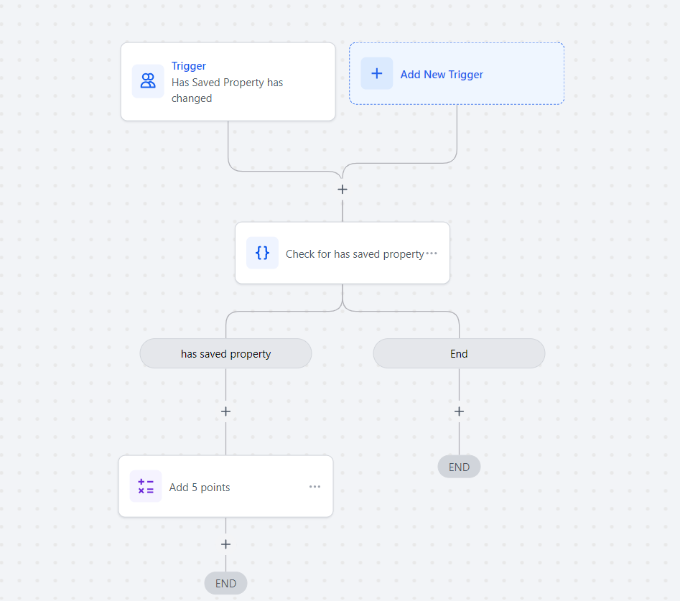Click the people icon on the Trigger card

(x=148, y=80)
